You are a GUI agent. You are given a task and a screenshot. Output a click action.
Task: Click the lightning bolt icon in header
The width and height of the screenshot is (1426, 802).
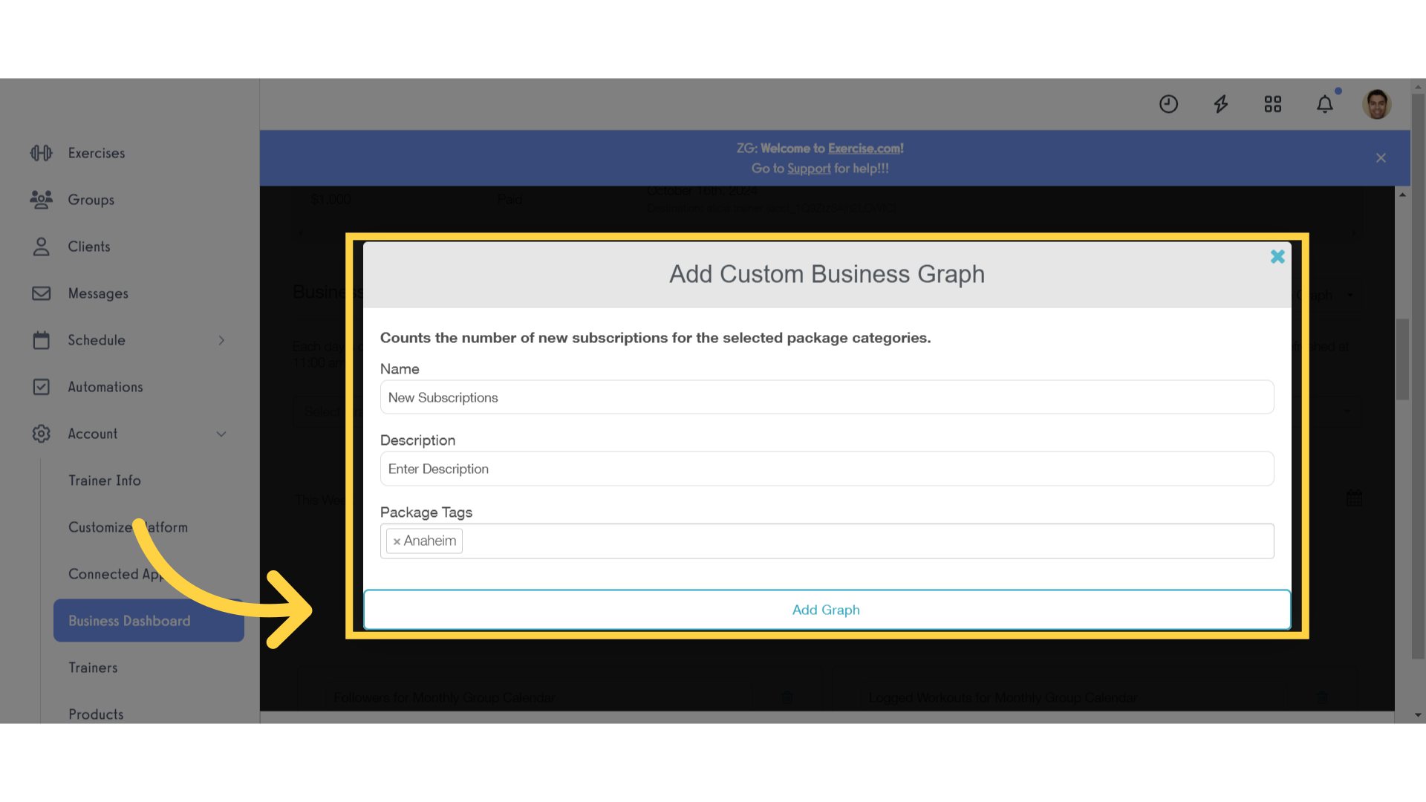(1220, 104)
